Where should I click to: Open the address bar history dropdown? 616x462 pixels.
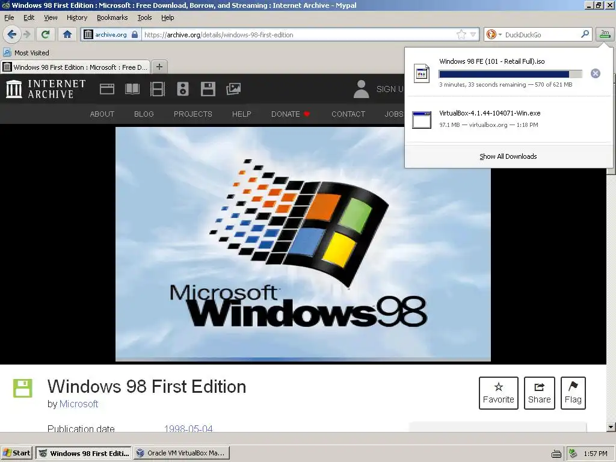(x=473, y=34)
